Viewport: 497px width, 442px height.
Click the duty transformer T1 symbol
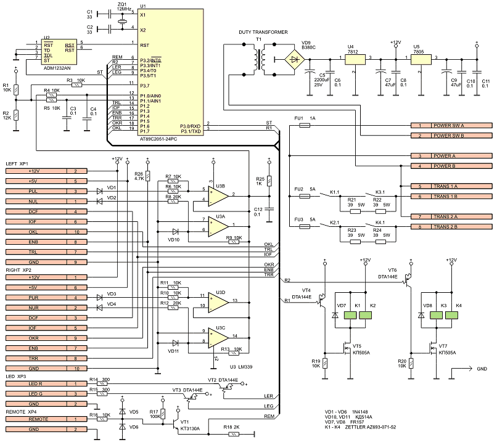point(260,59)
